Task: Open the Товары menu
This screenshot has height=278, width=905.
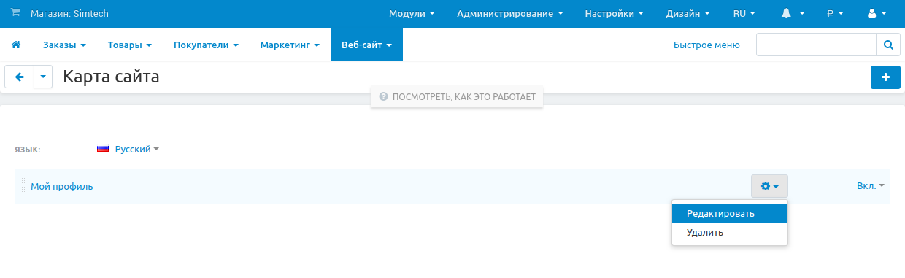Action: click(x=129, y=45)
